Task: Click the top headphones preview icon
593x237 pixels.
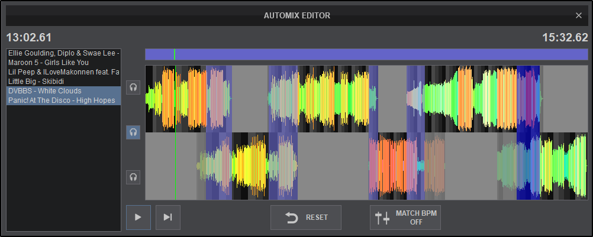Action: pos(134,87)
